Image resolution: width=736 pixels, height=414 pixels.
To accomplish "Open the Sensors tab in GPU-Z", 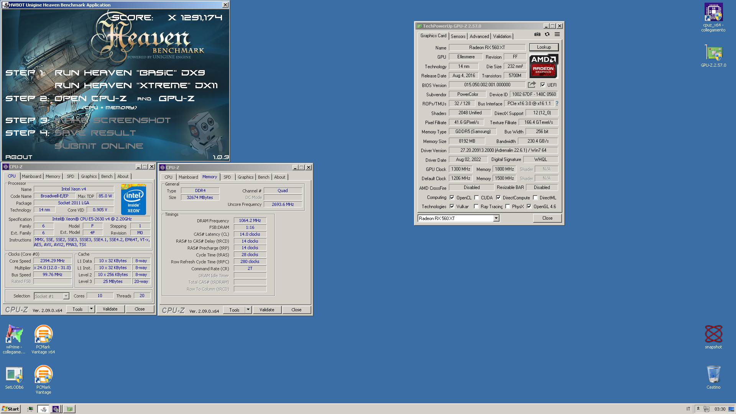I will (x=458, y=36).
